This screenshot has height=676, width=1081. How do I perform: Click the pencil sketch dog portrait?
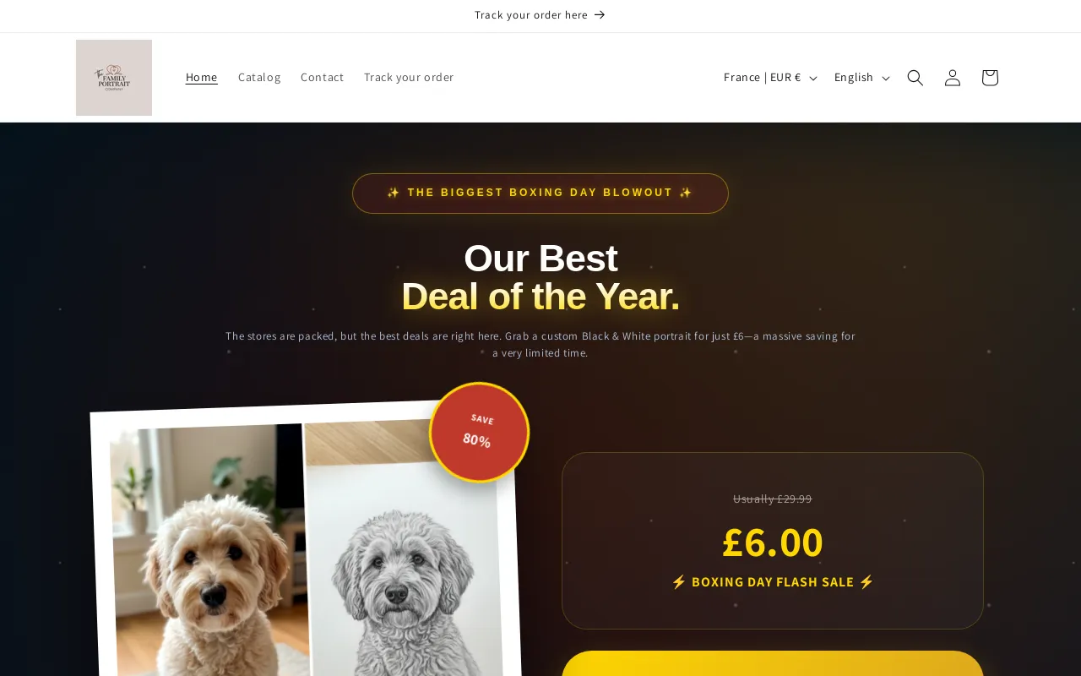404,550
